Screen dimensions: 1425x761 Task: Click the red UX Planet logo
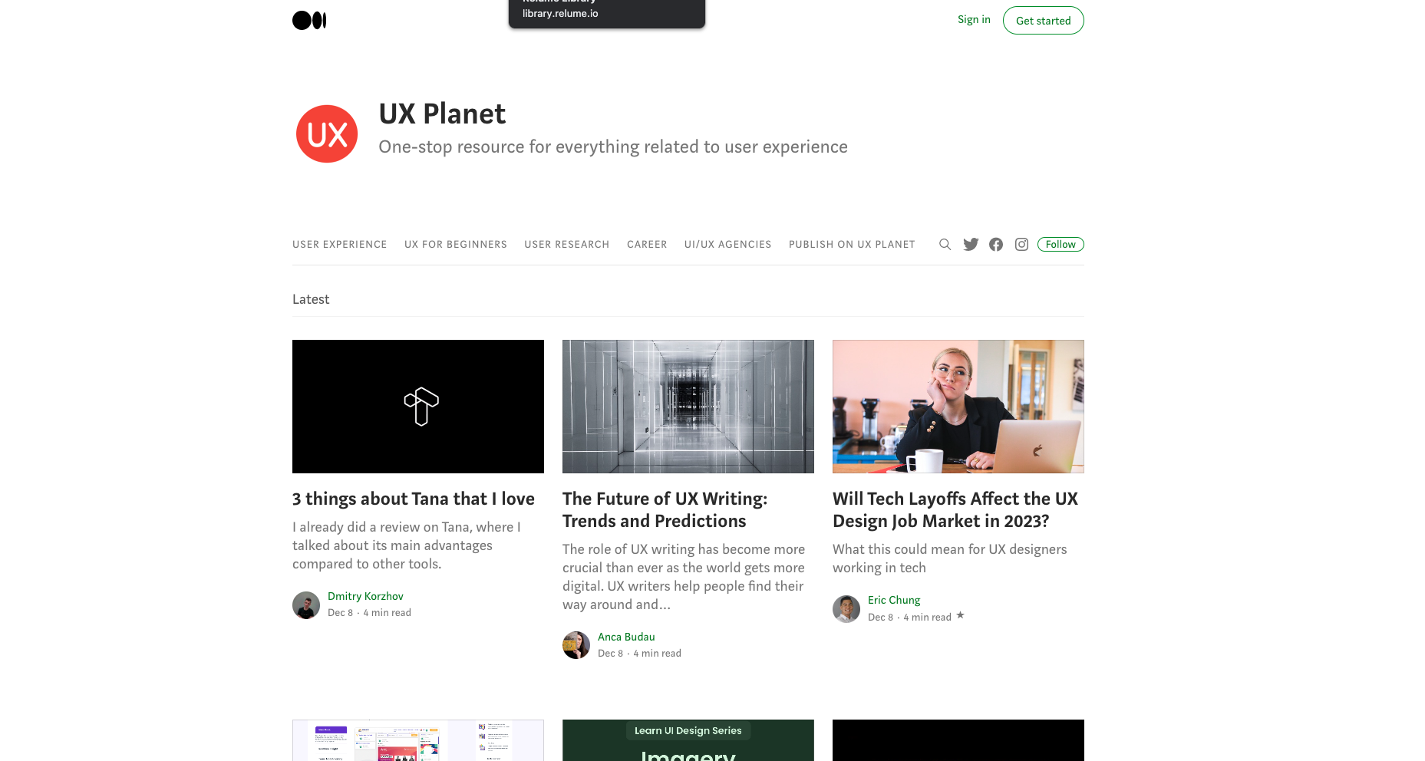pos(327,134)
